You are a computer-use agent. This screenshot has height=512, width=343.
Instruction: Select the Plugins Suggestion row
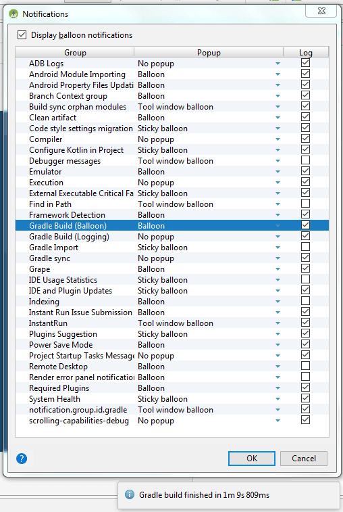172,334
